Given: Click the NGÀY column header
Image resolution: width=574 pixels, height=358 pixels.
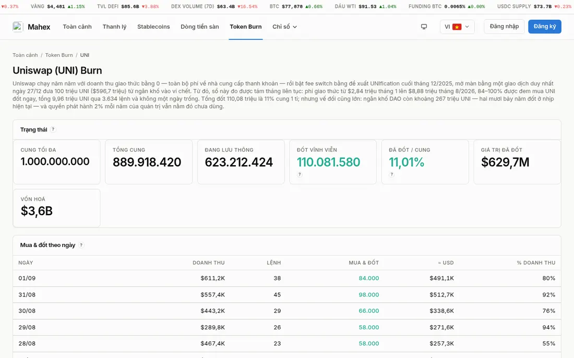Looking at the screenshot, I should 26,263.
